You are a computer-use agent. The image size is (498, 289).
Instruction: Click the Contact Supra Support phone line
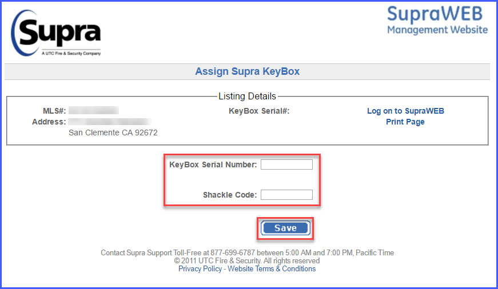click(247, 252)
